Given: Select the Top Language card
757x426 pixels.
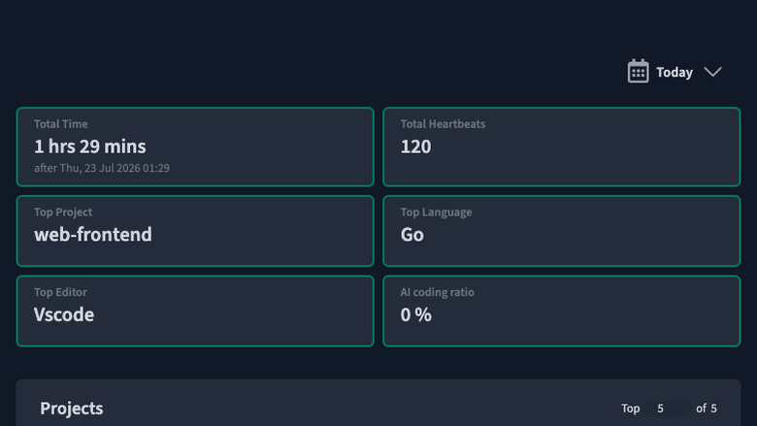Looking at the screenshot, I should pyautogui.click(x=562, y=231).
